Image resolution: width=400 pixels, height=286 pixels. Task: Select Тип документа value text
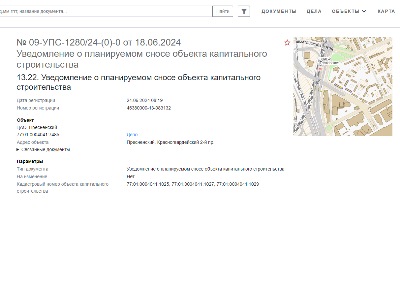[x=205, y=169]
